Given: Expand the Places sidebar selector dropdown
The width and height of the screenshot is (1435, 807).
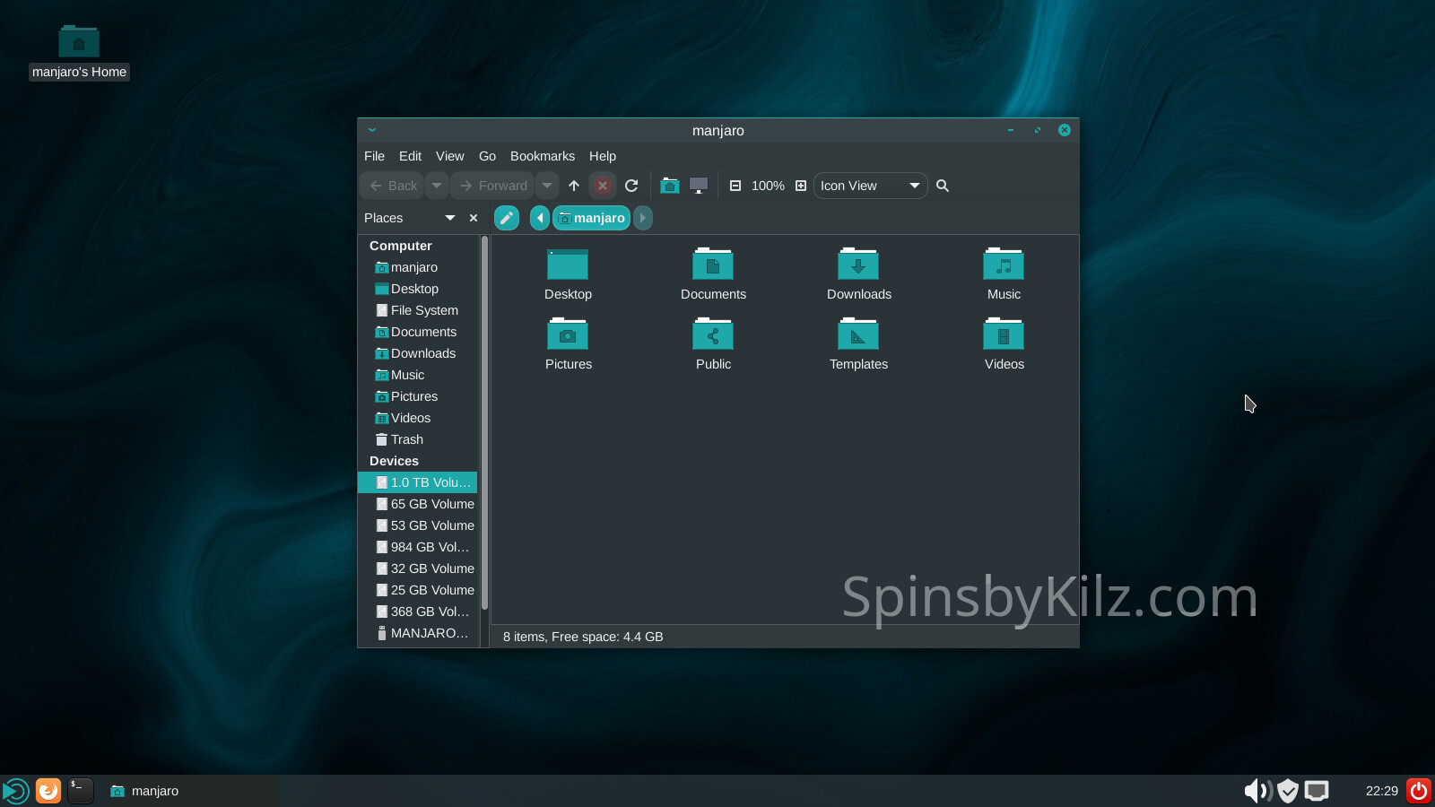Looking at the screenshot, I should coord(450,218).
